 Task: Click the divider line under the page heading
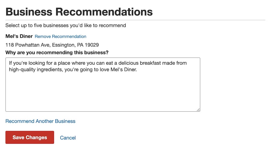135,20
